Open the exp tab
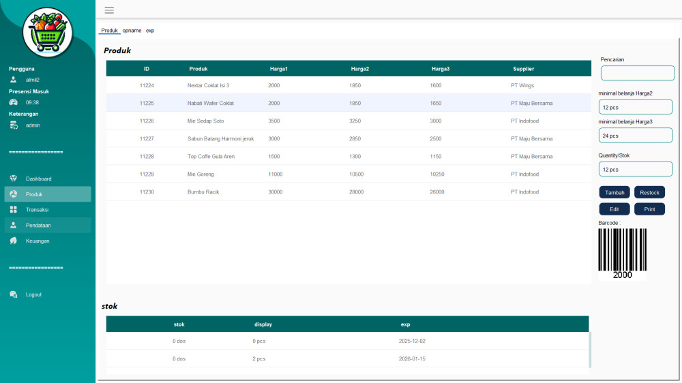Screen dimensions: 682x383 click(150, 31)
